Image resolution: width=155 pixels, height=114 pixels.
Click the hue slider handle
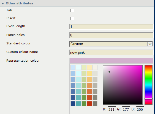148,99
